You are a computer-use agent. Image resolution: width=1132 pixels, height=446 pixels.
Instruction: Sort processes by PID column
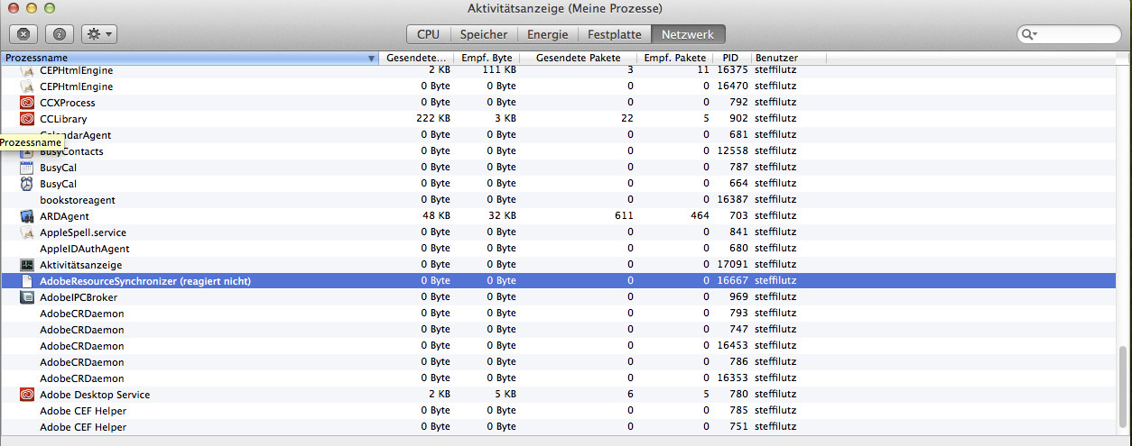pos(730,59)
